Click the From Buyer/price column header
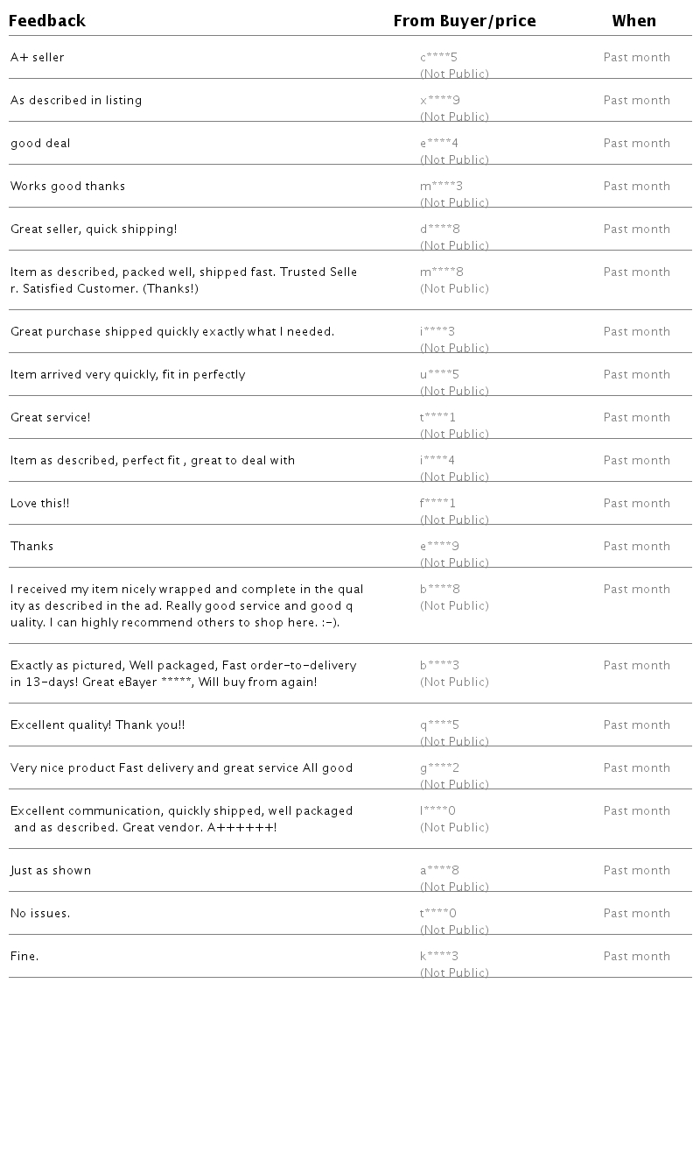The height and width of the screenshot is (1174, 700). pos(465,21)
